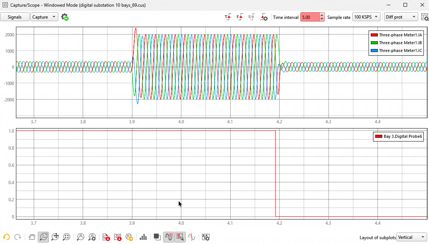Toggle the legend display button

(x=169, y=237)
